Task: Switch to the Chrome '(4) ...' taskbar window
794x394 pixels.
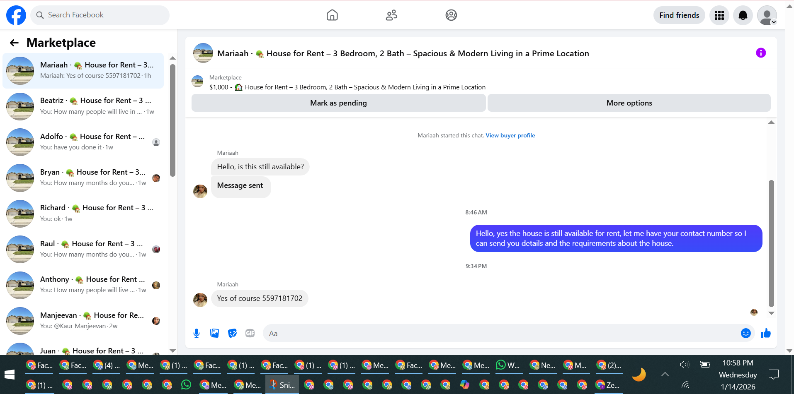Action: click(106, 365)
